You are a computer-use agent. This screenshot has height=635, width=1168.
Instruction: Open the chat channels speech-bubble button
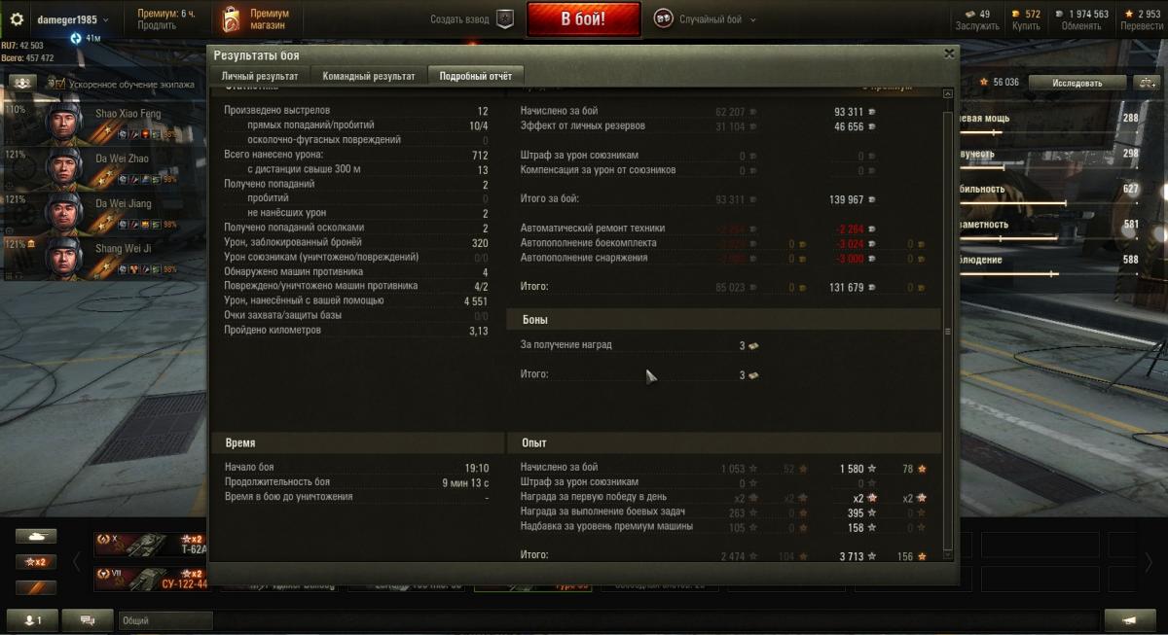coord(89,620)
